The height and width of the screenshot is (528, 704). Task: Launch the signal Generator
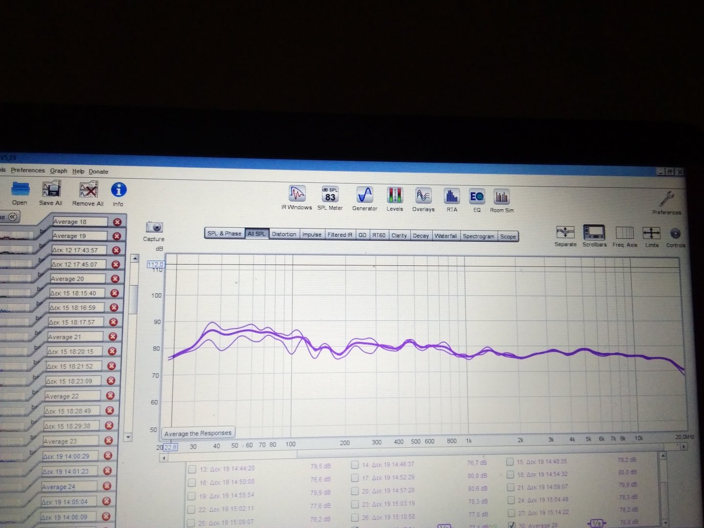(x=365, y=196)
